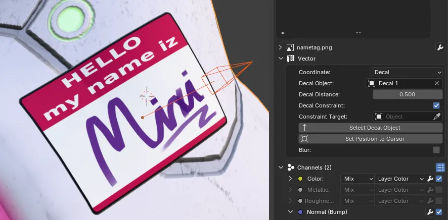
Task: Click the yellow Color channel dot
Action: coord(300,179)
